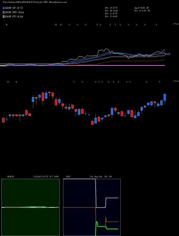
Task: Select the 'DOW ST: 0.71' legend label
Action: 14,8
